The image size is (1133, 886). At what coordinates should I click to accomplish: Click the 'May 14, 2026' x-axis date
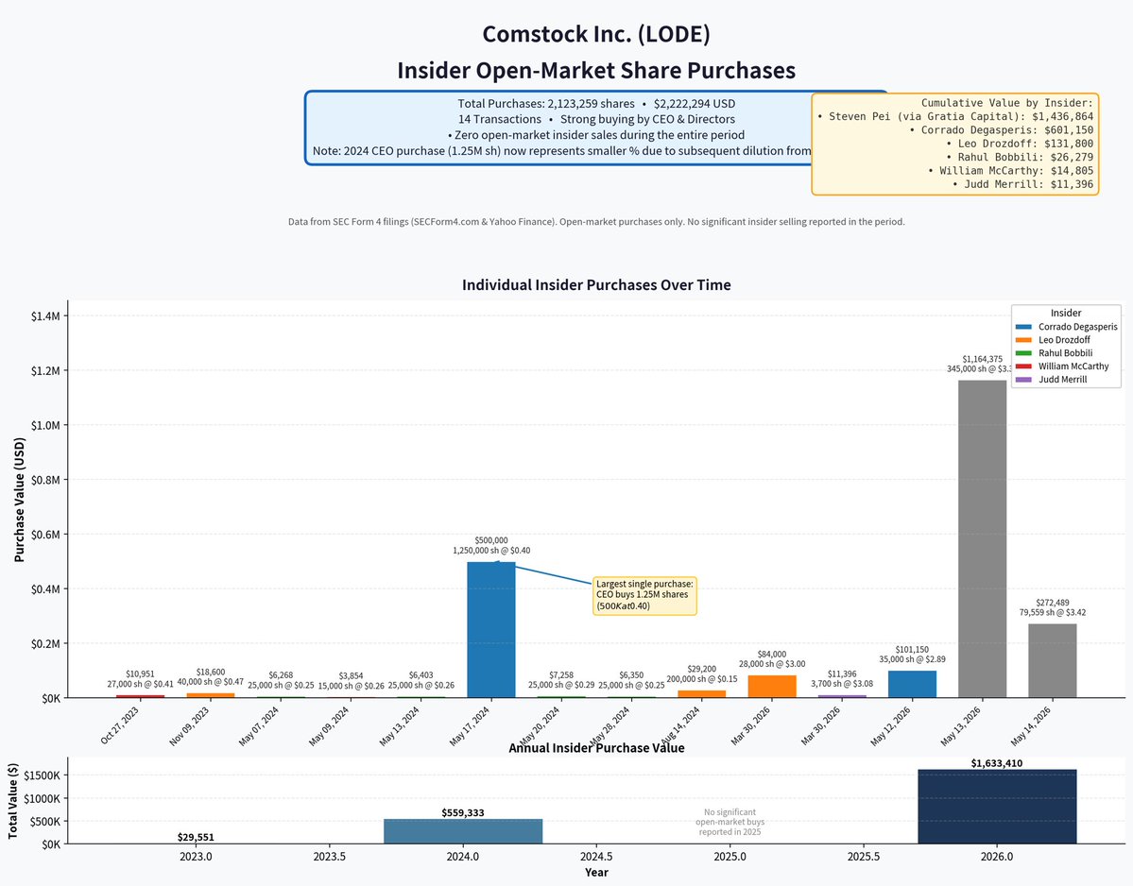coord(1032,725)
